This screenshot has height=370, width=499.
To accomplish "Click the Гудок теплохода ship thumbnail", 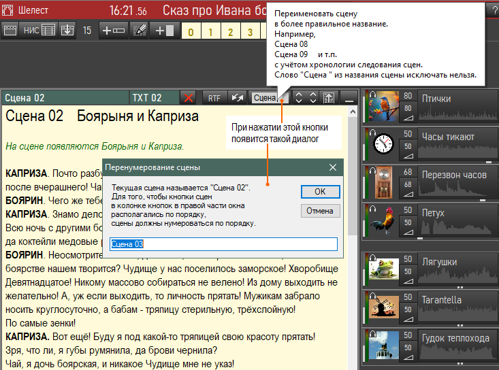I will 384,346.
